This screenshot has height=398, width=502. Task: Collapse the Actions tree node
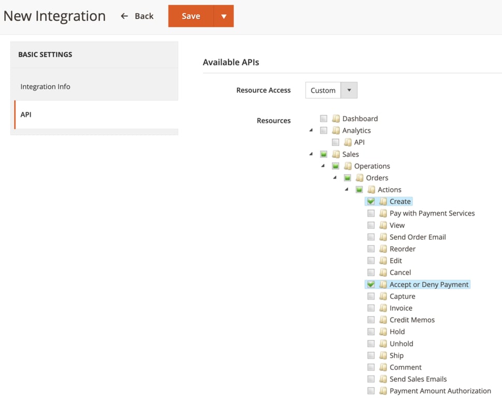coord(346,189)
